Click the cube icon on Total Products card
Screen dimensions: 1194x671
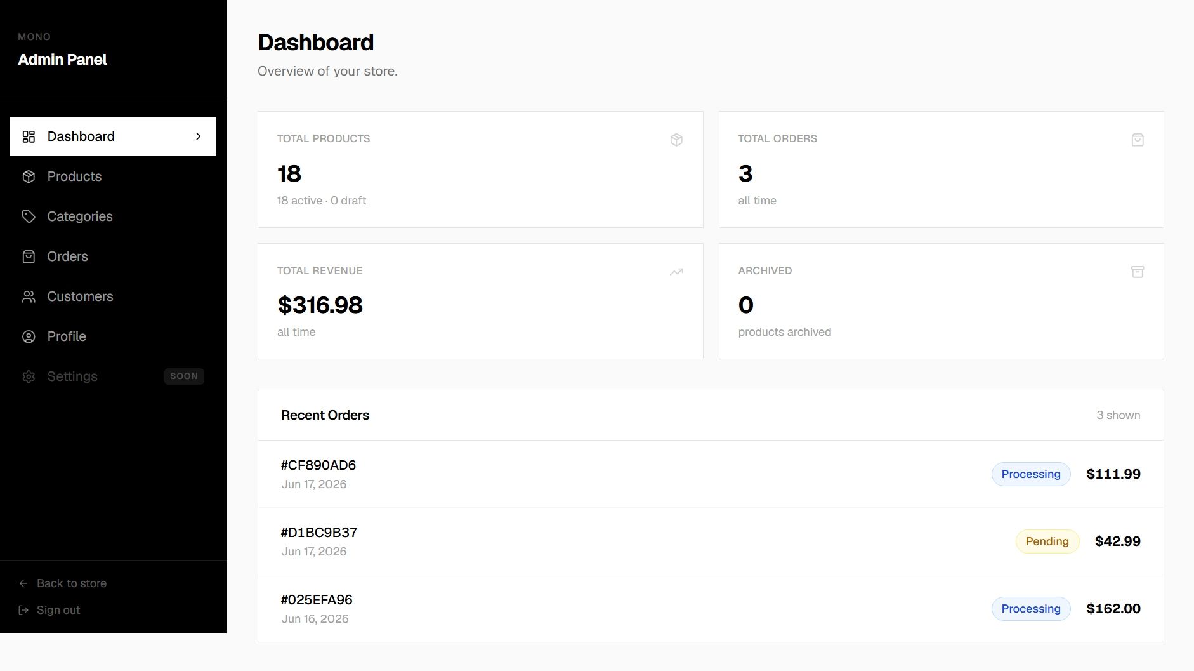pos(676,140)
